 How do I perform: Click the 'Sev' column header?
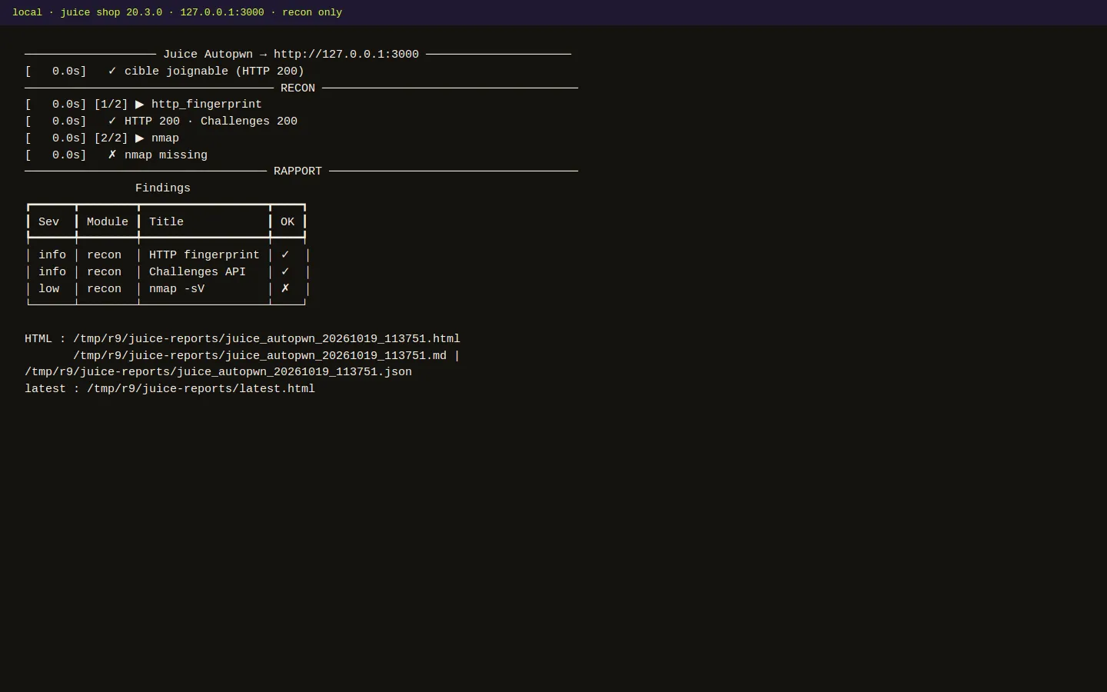coord(48,222)
